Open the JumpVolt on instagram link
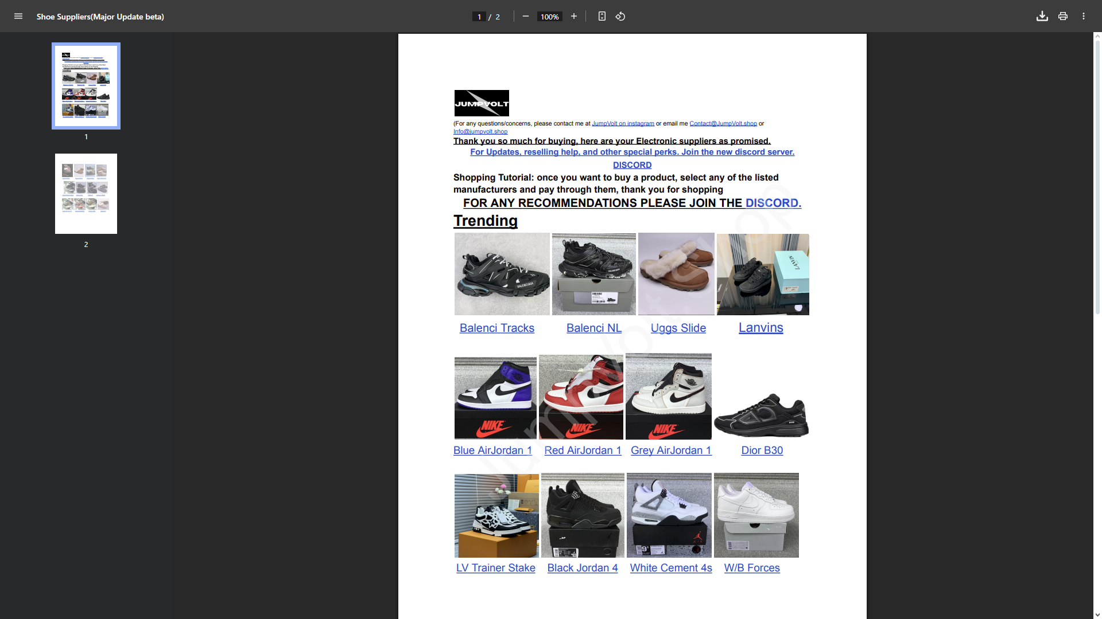The height and width of the screenshot is (619, 1102). pos(623,124)
